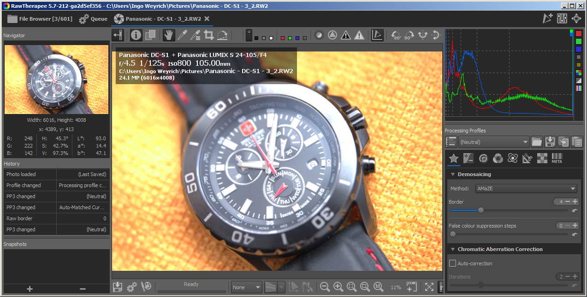Activate the Crop selection tool
Image resolution: width=587 pixels, height=297 pixels.
point(208,35)
